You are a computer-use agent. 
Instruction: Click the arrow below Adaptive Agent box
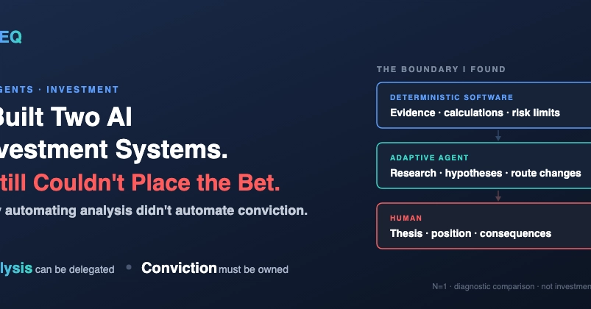tap(498, 196)
